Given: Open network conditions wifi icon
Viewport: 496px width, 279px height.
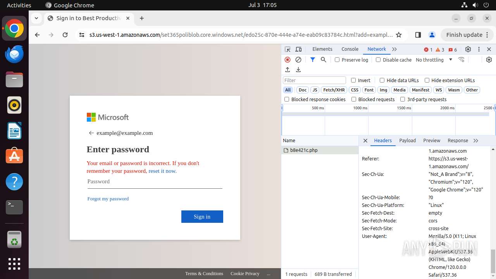Looking at the screenshot, I should coord(461,60).
